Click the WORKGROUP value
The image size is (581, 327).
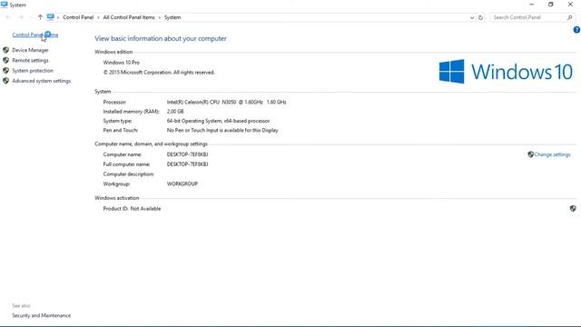[182, 183]
